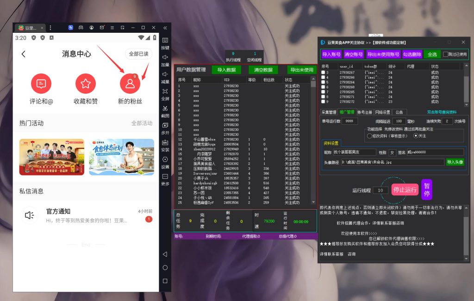Viewport: 474px width, 301px height.
Task: Open the red cooking oil activity banner
Action: pos(52,157)
